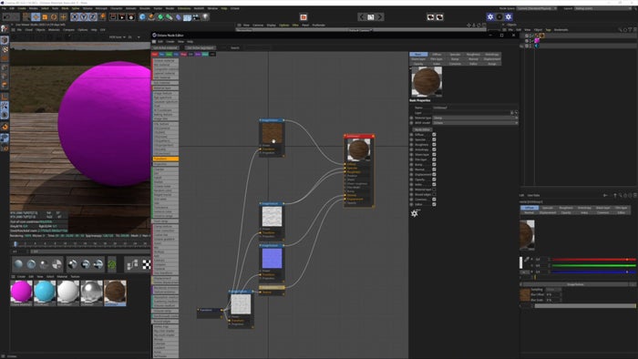Screen dimensions: 638x359
Task: Add a Cube primitive from toolbar
Action: click(x=142, y=17)
